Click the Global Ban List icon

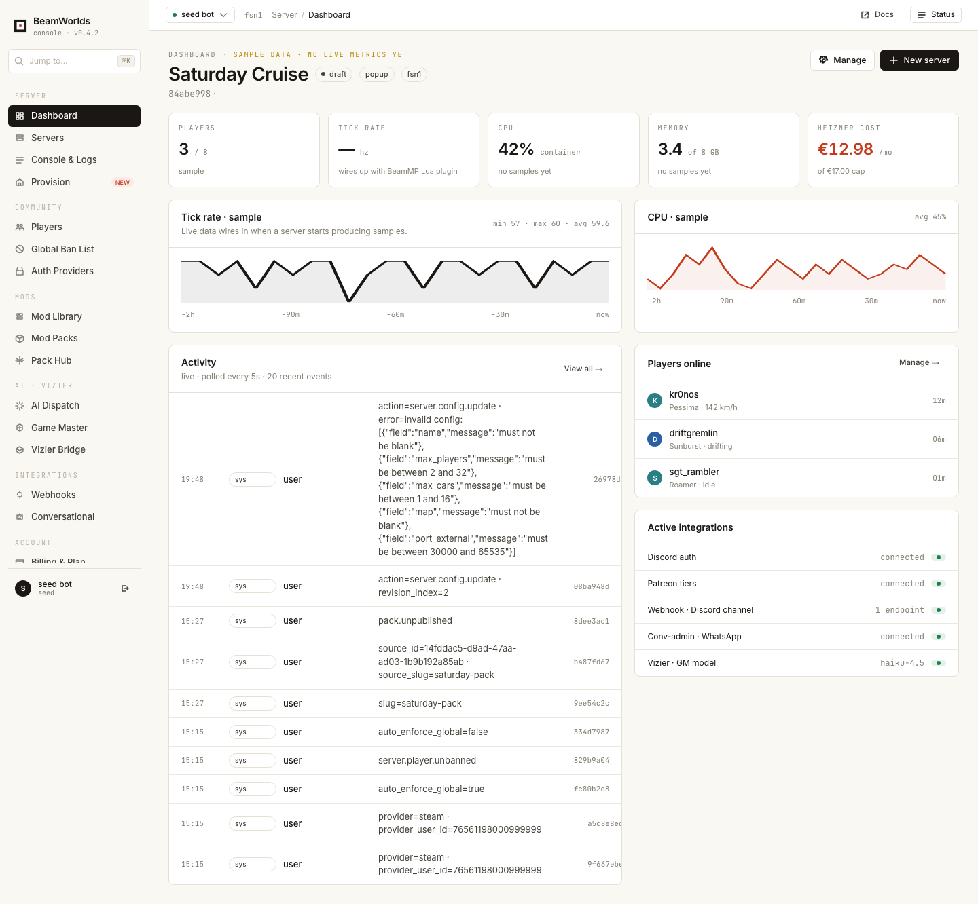[x=20, y=249]
